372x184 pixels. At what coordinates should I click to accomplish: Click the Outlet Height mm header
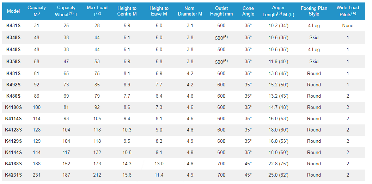pyautogui.click(x=221, y=11)
